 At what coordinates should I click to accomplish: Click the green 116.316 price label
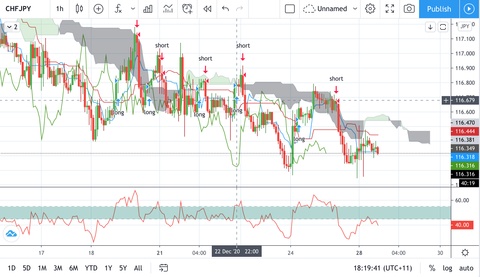click(465, 165)
